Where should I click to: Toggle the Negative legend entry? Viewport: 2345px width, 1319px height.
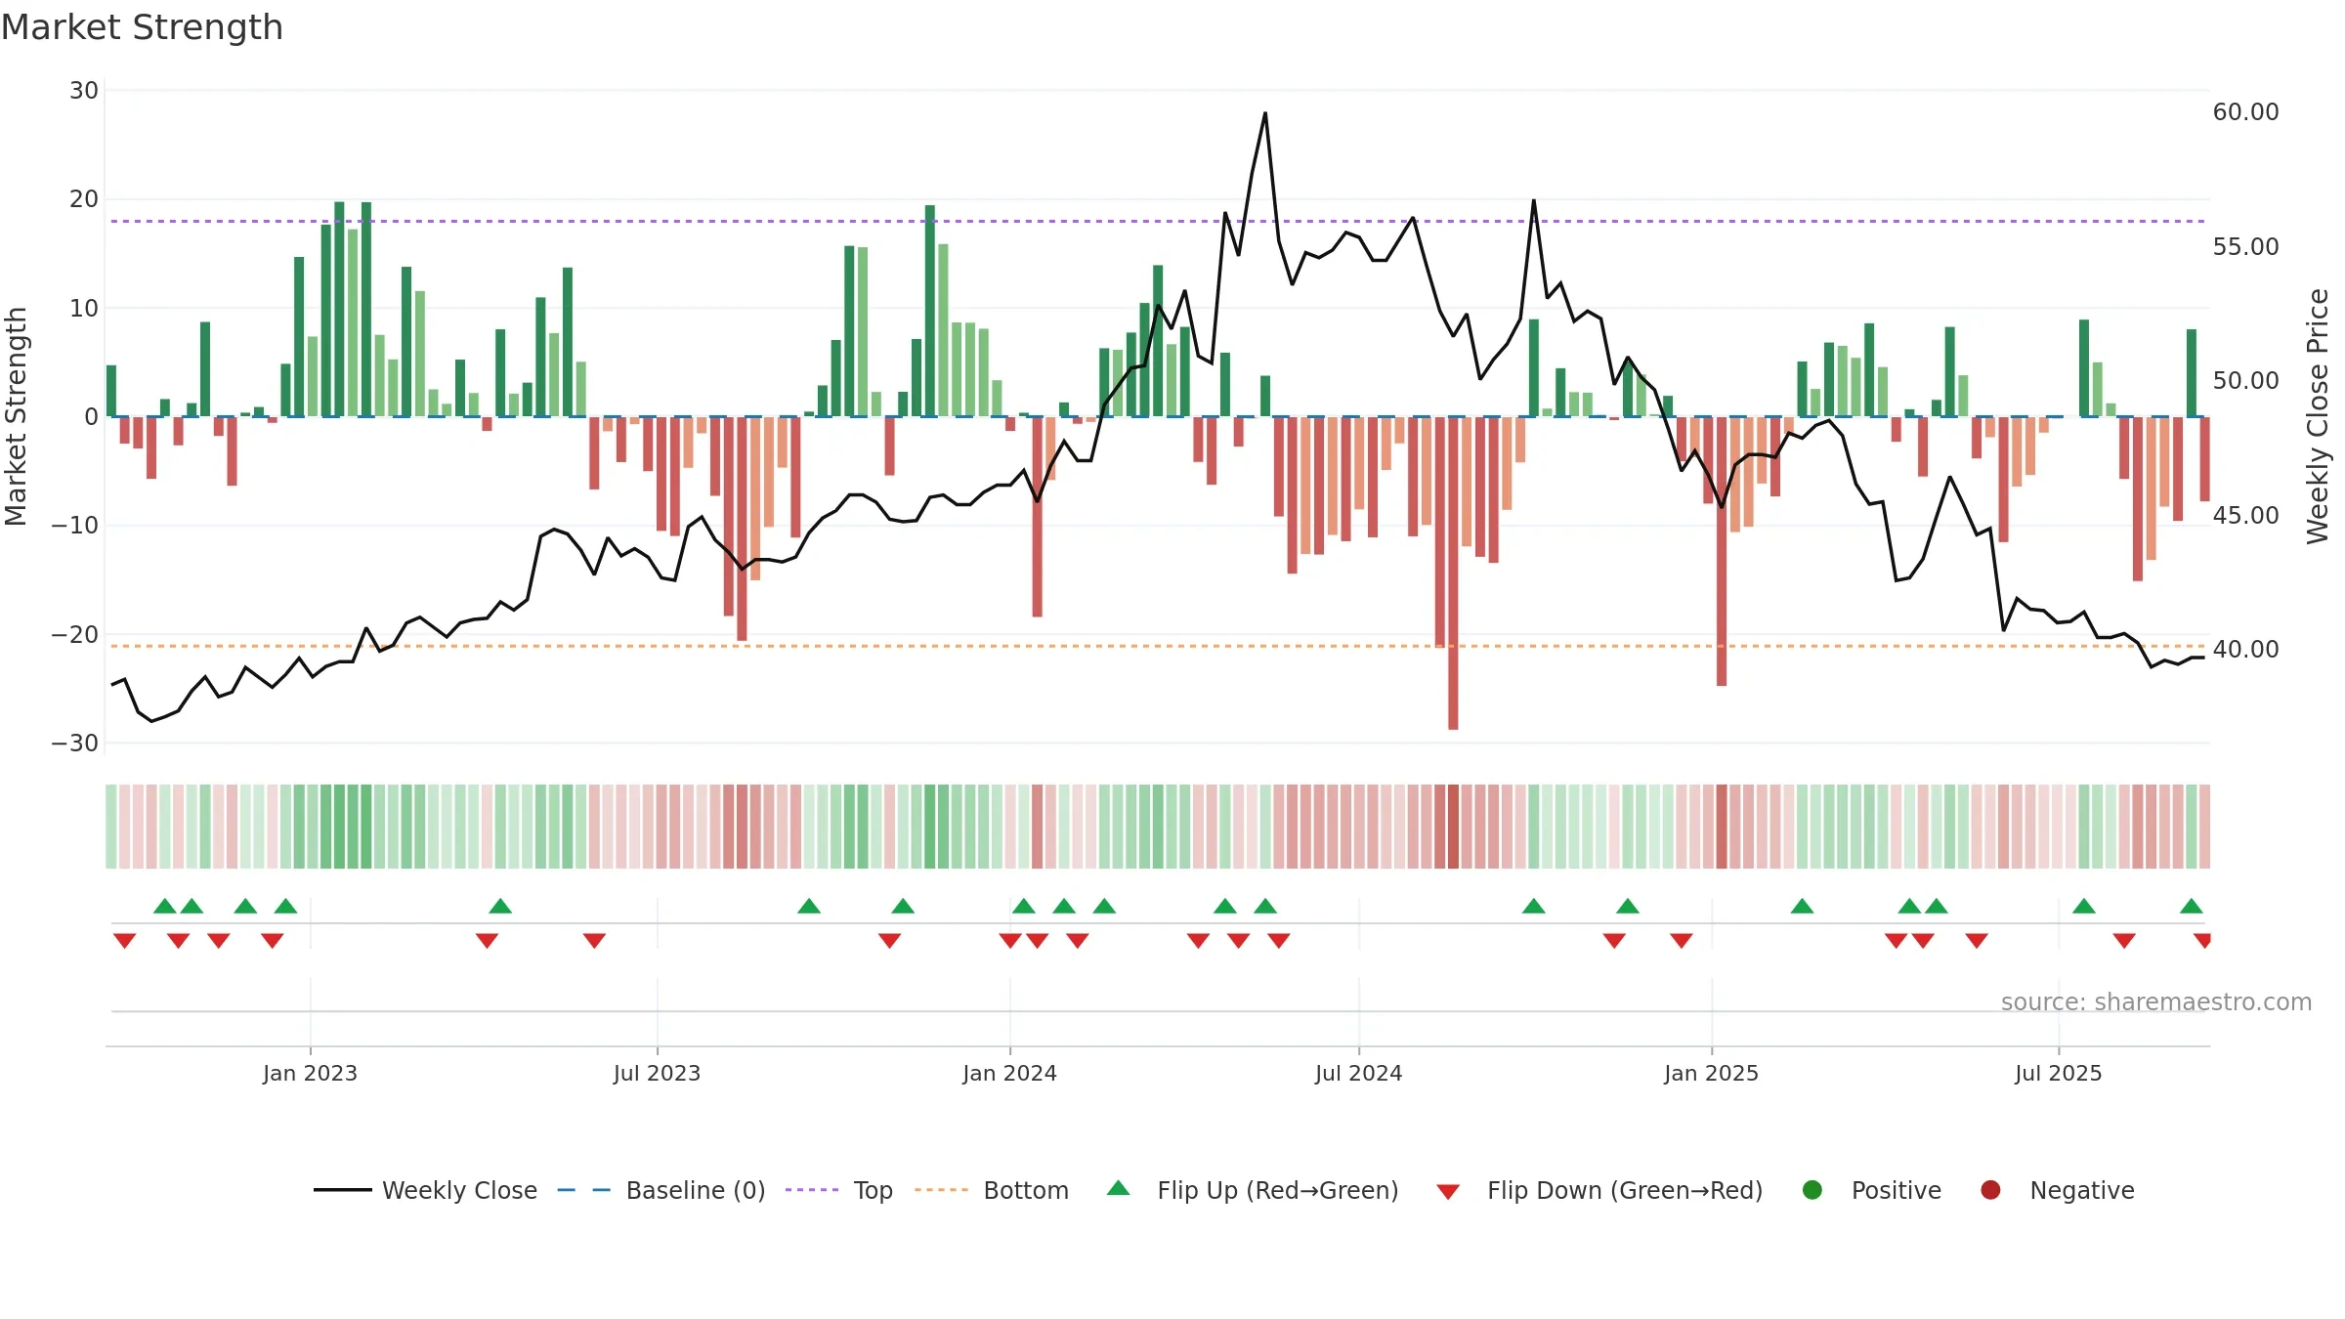pos(2057,1190)
